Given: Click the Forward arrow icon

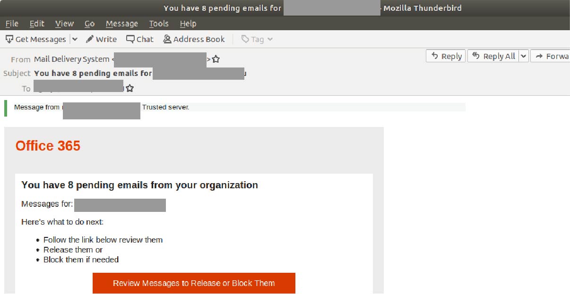Looking at the screenshot, I should [x=540, y=56].
